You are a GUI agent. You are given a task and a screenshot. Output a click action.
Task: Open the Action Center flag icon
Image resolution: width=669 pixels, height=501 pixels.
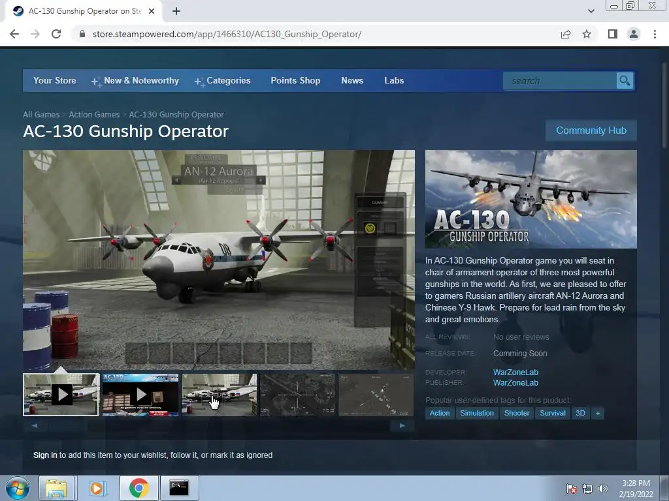[x=571, y=489]
